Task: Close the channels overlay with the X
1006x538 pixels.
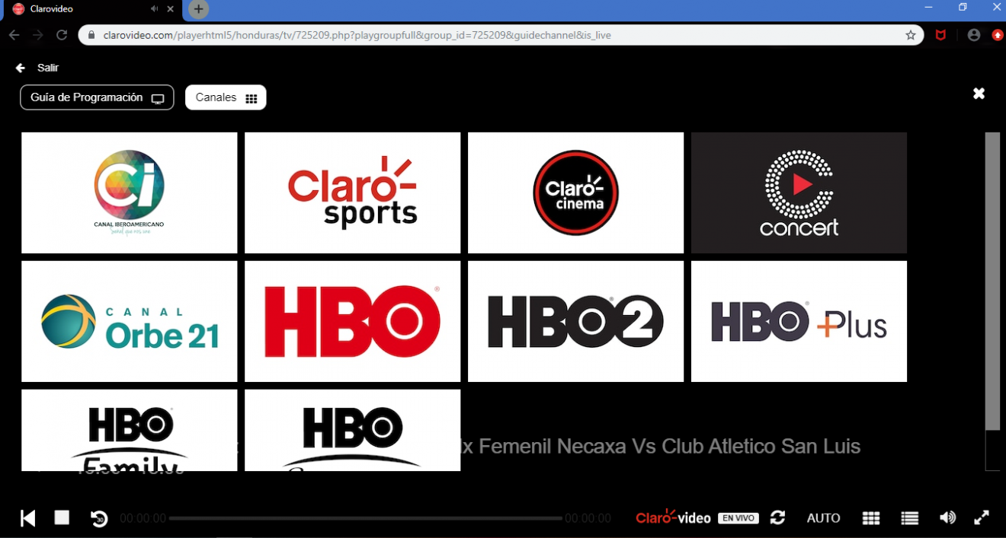Action: point(979,94)
